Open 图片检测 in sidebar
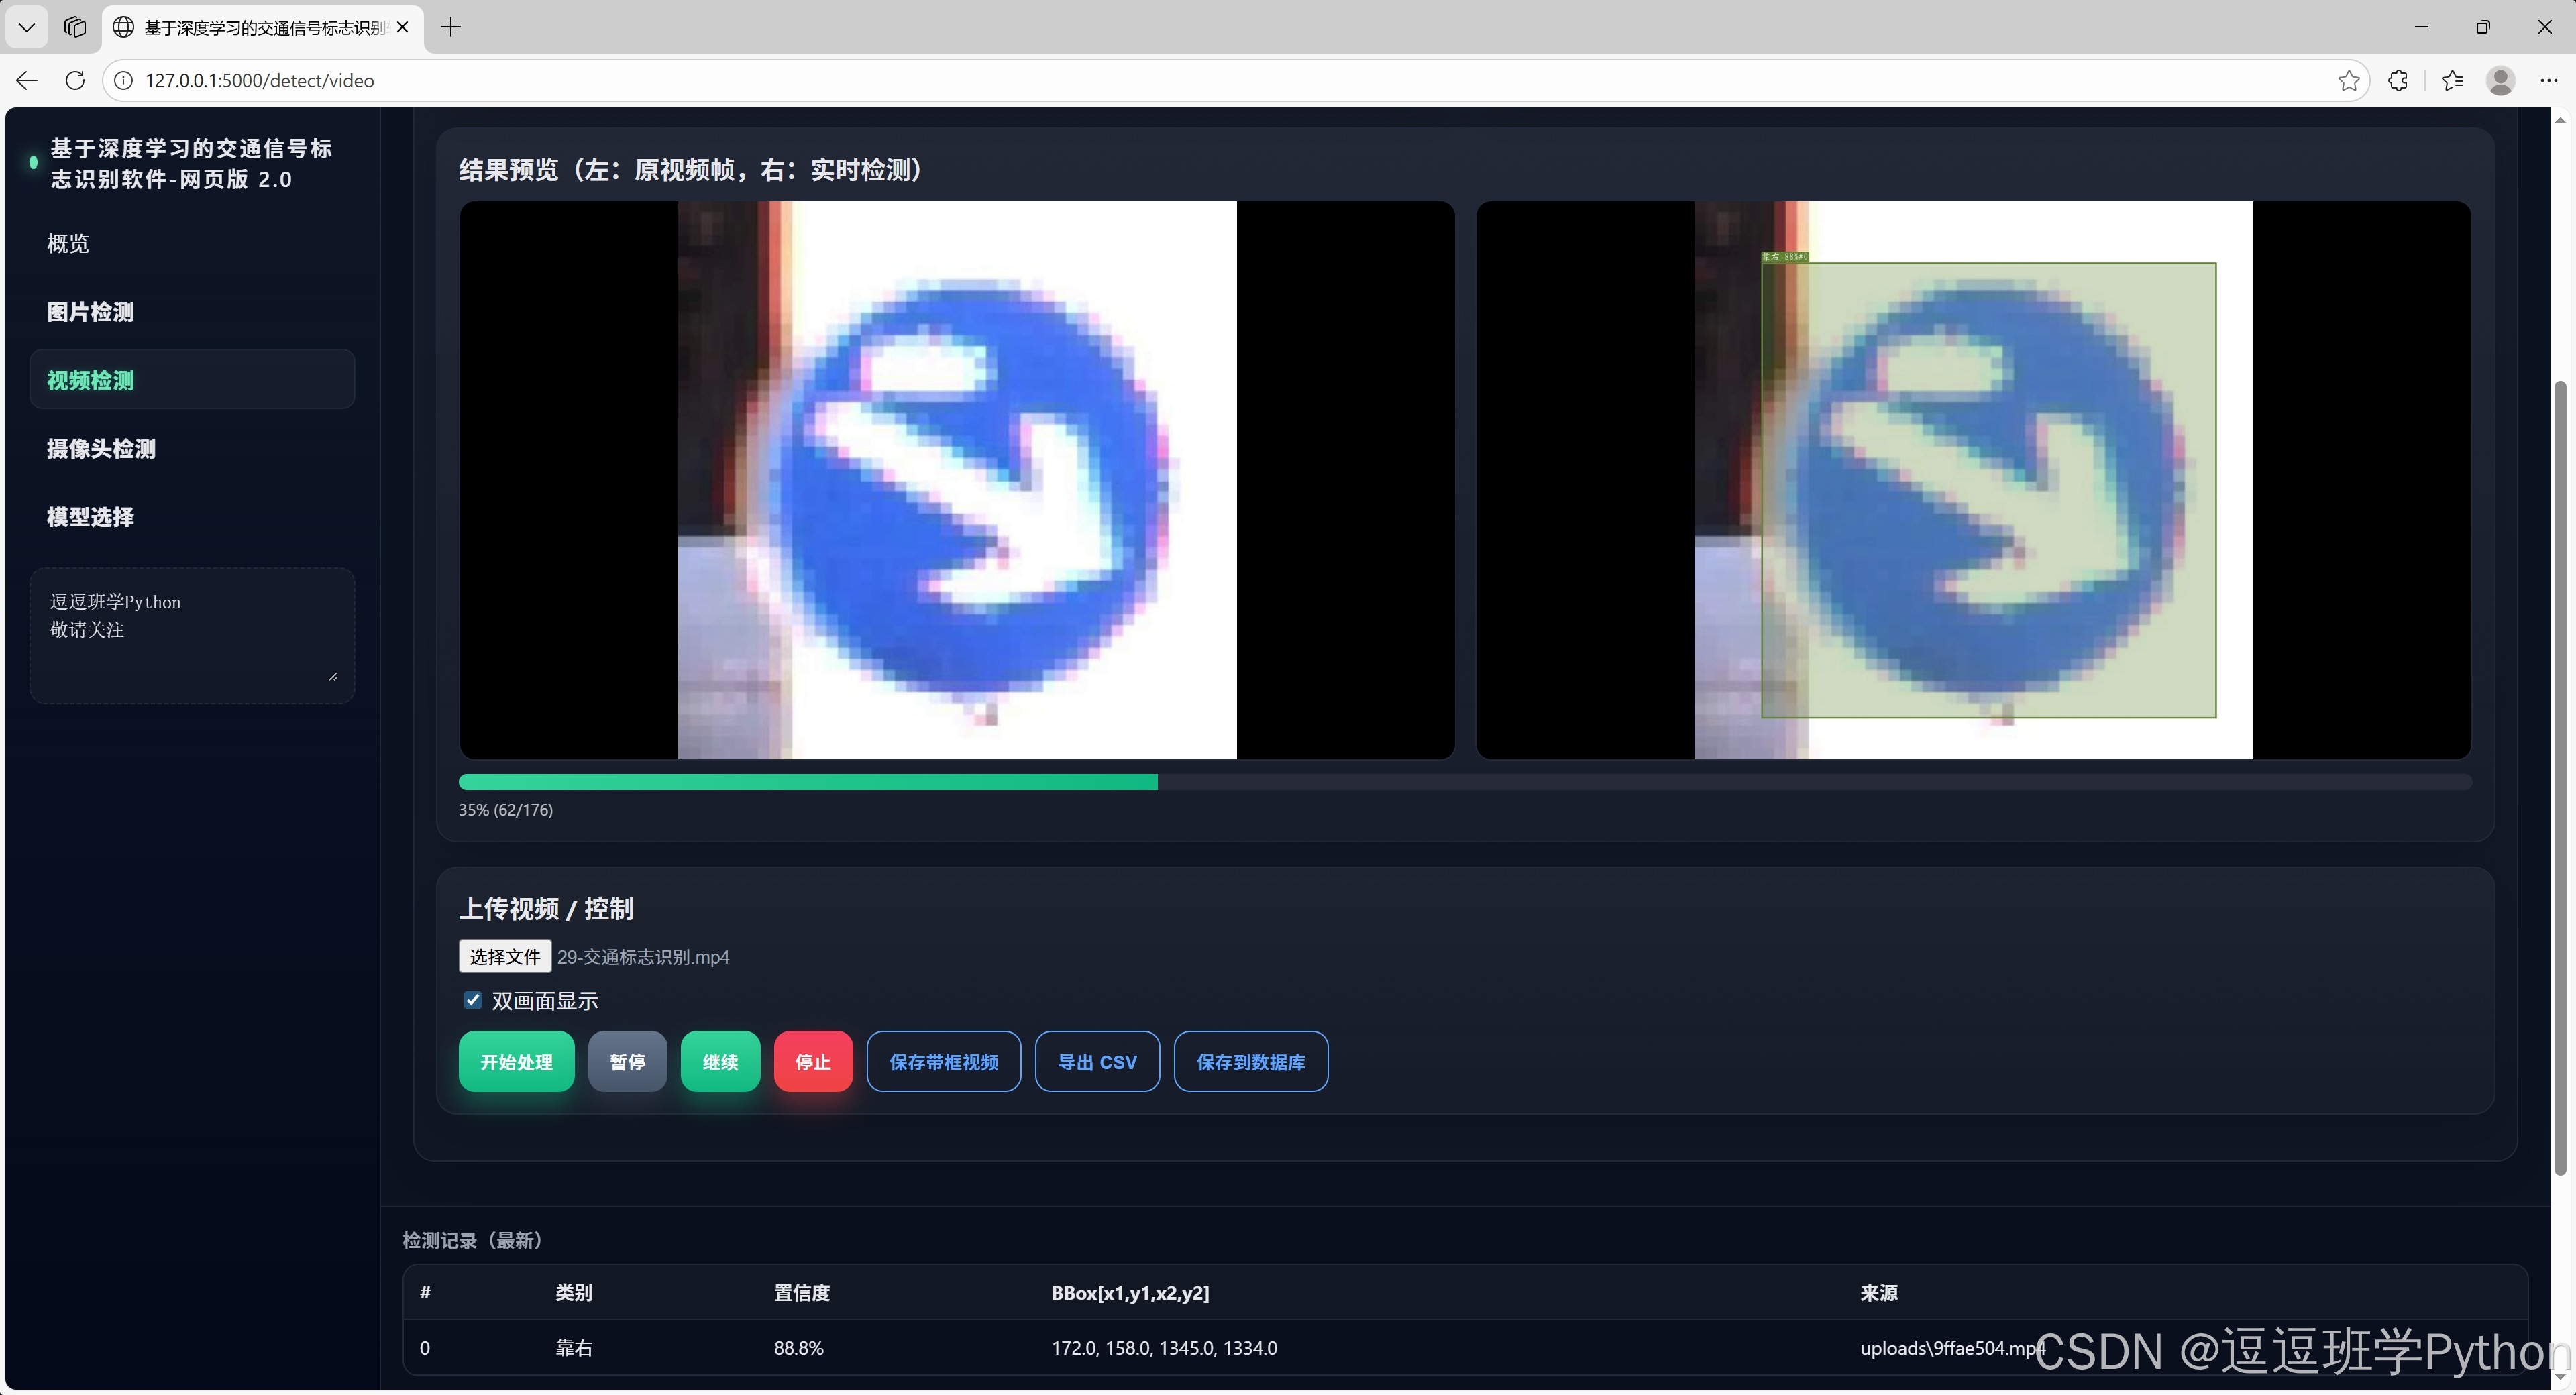 coord(90,312)
